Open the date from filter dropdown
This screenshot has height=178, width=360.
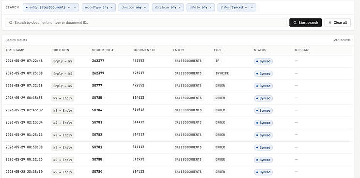[x=168, y=7]
